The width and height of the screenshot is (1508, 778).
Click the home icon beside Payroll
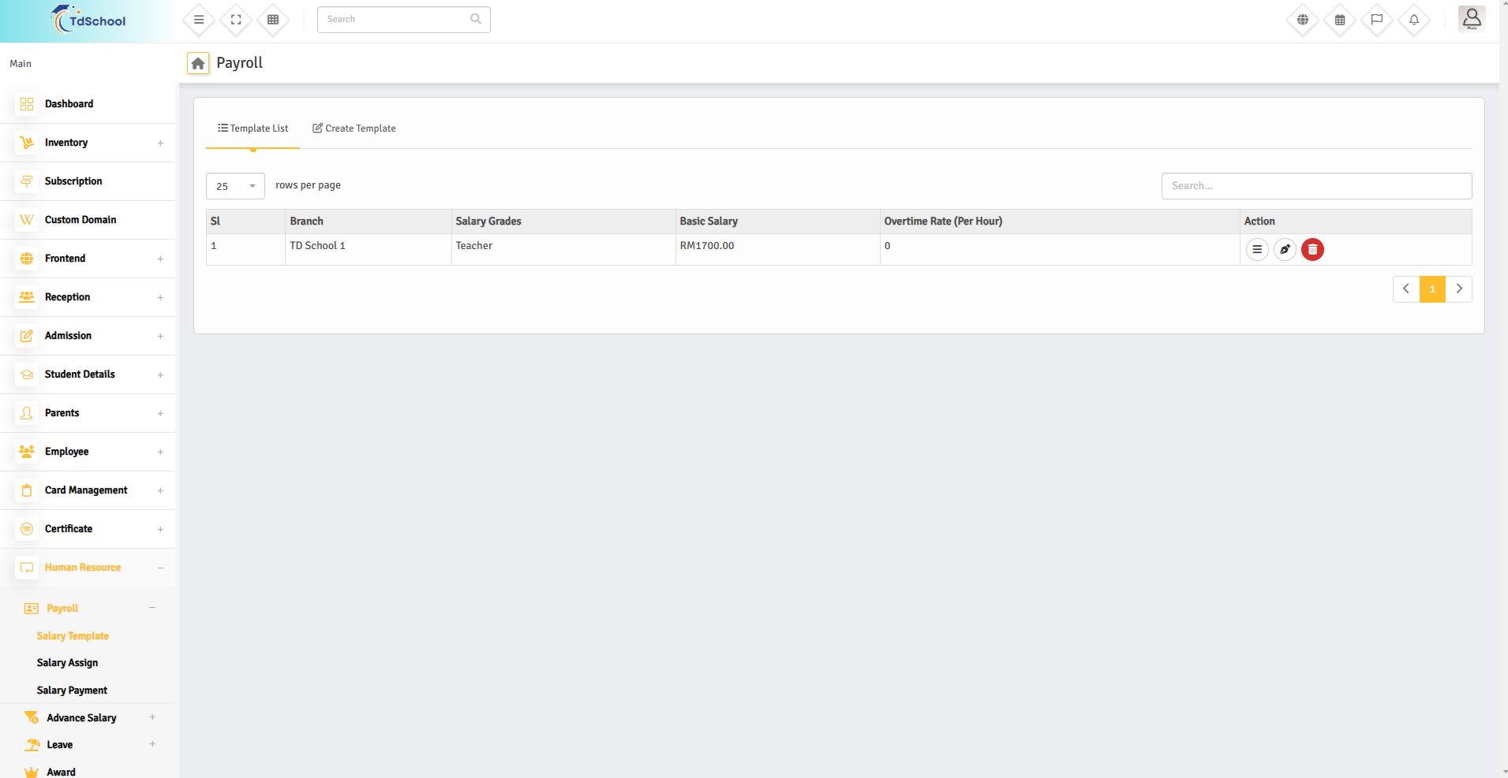coord(198,63)
